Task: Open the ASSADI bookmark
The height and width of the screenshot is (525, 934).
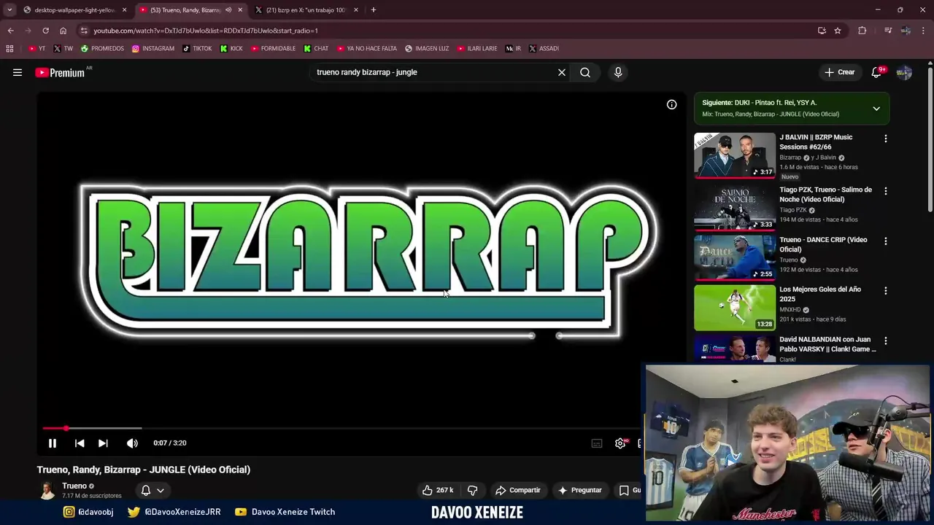Action: point(544,49)
